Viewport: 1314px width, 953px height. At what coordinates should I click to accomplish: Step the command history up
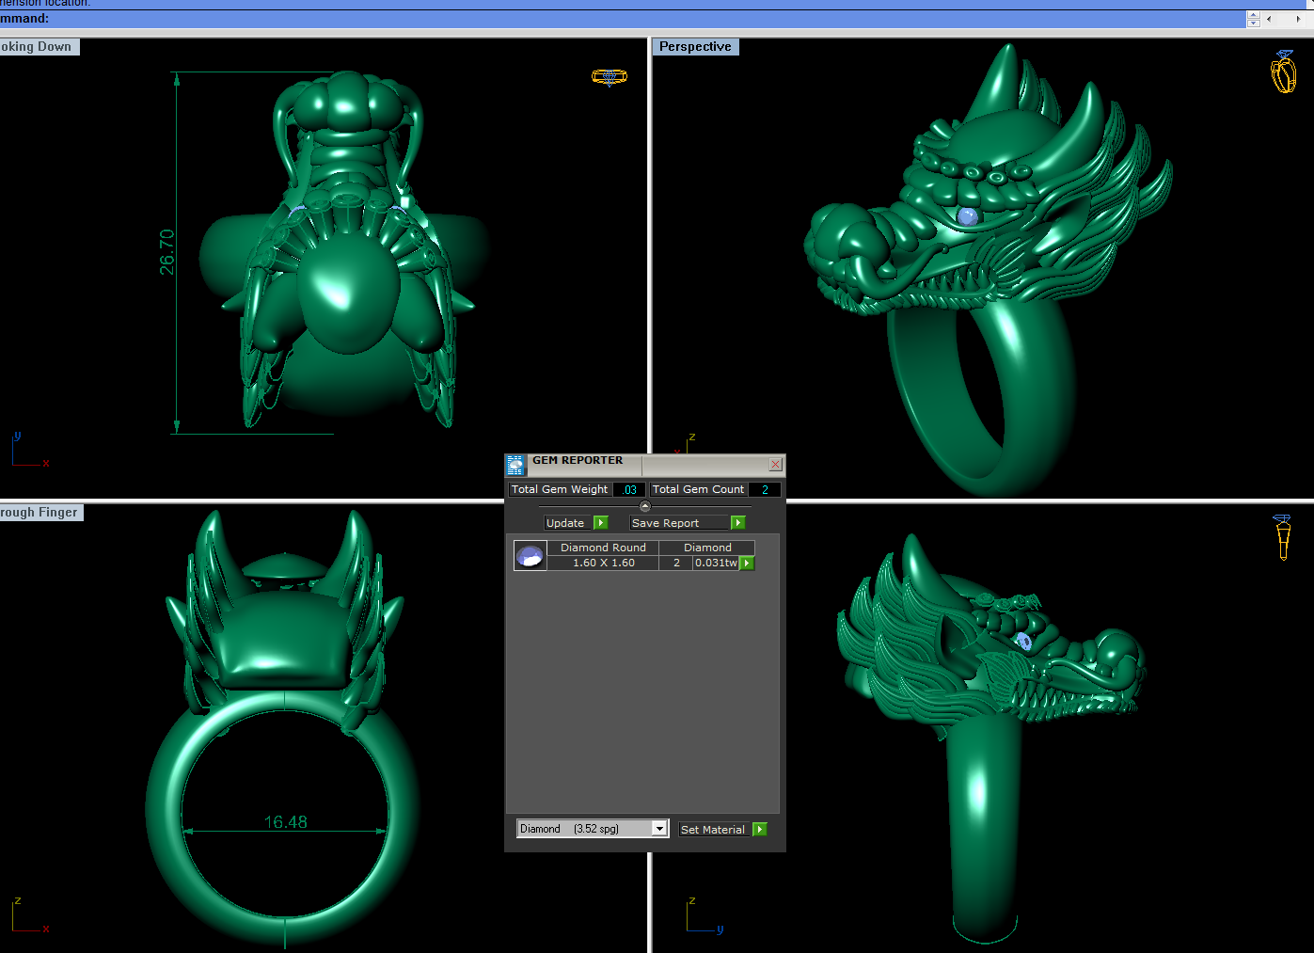[x=1253, y=15]
